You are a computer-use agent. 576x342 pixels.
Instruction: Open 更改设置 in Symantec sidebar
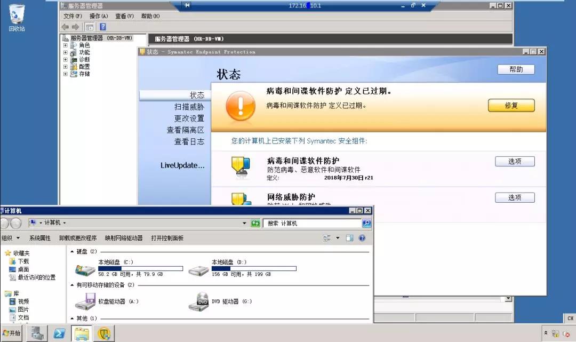coord(189,118)
